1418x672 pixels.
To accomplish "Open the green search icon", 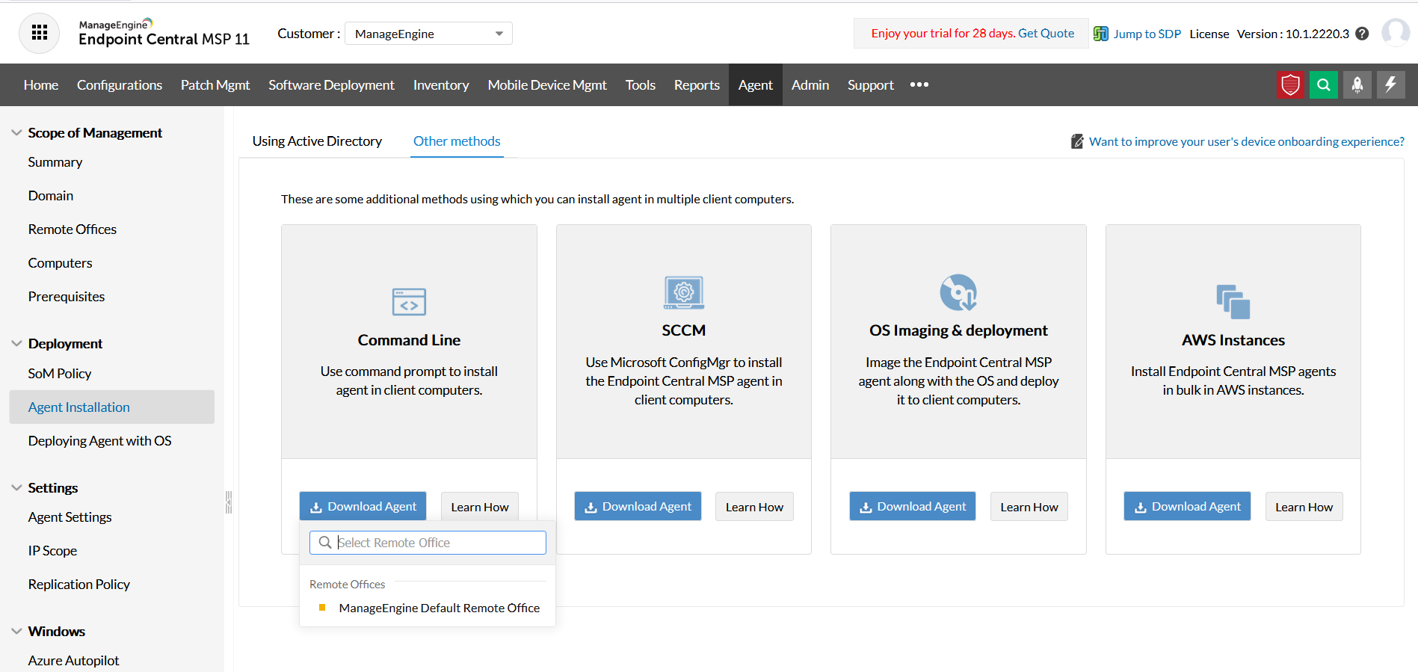I will pos(1324,85).
